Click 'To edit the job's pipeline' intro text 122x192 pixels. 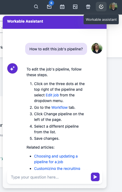[54, 72]
